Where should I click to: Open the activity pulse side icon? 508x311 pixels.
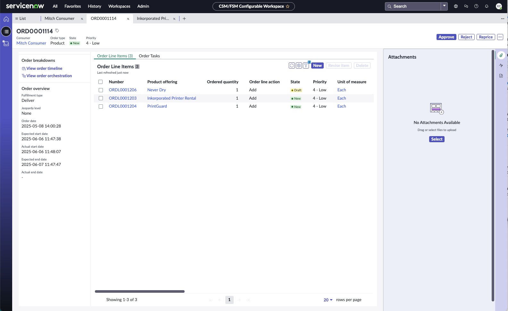point(501,65)
